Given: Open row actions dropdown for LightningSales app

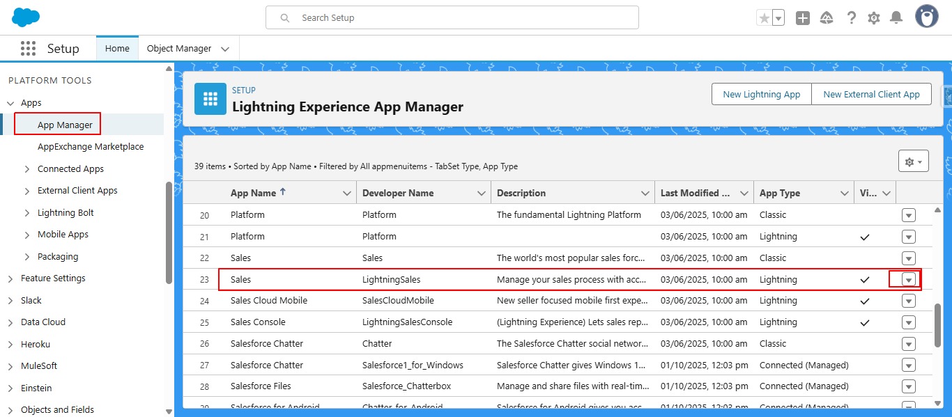Looking at the screenshot, I should pyautogui.click(x=908, y=279).
